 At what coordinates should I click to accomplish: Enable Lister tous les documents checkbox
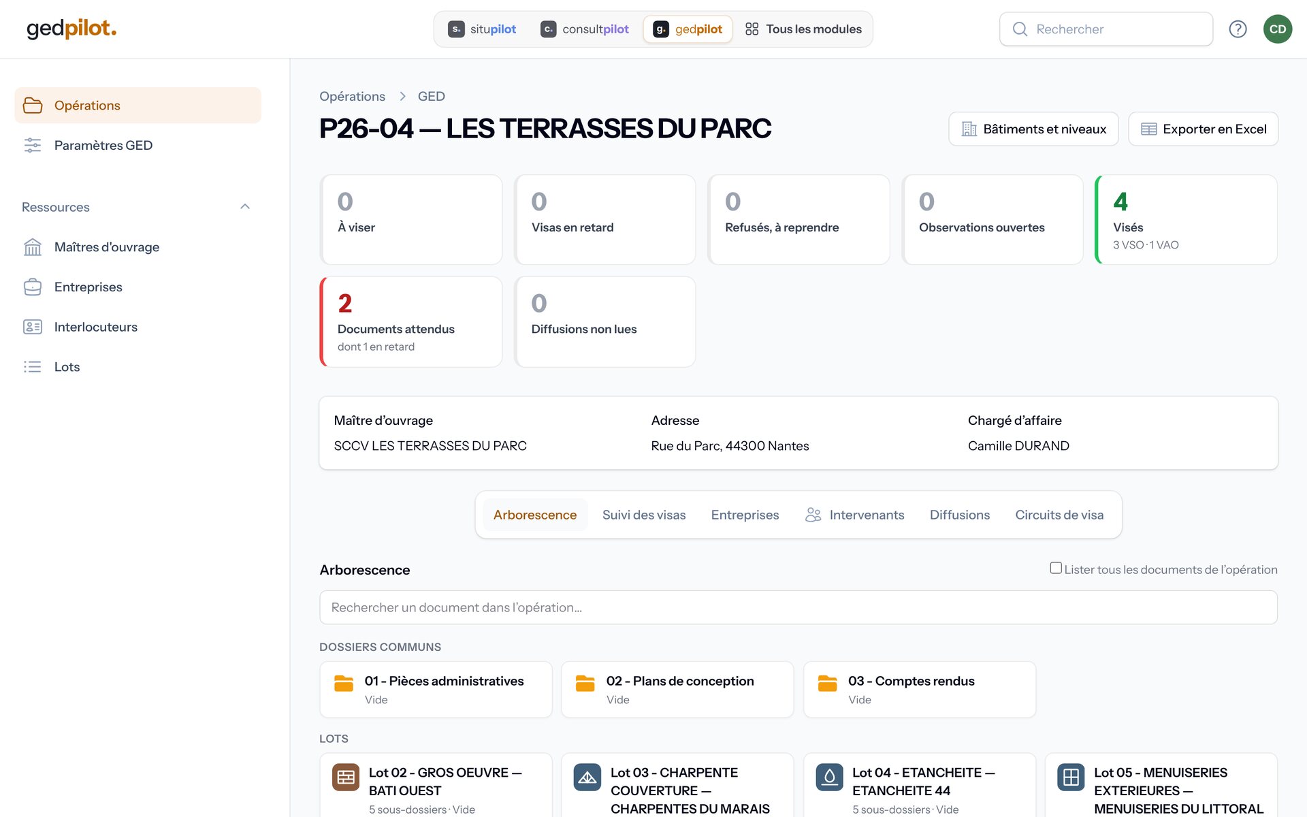coord(1056,568)
